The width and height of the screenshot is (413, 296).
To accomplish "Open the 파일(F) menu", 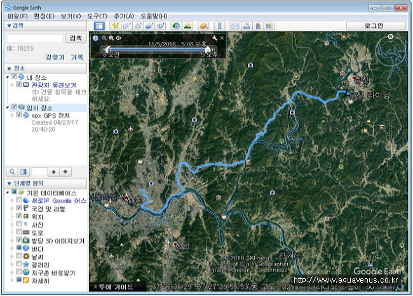I will (17, 16).
